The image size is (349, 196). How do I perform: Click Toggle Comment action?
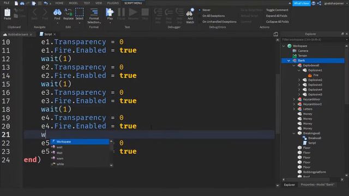(x=277, y=10)
